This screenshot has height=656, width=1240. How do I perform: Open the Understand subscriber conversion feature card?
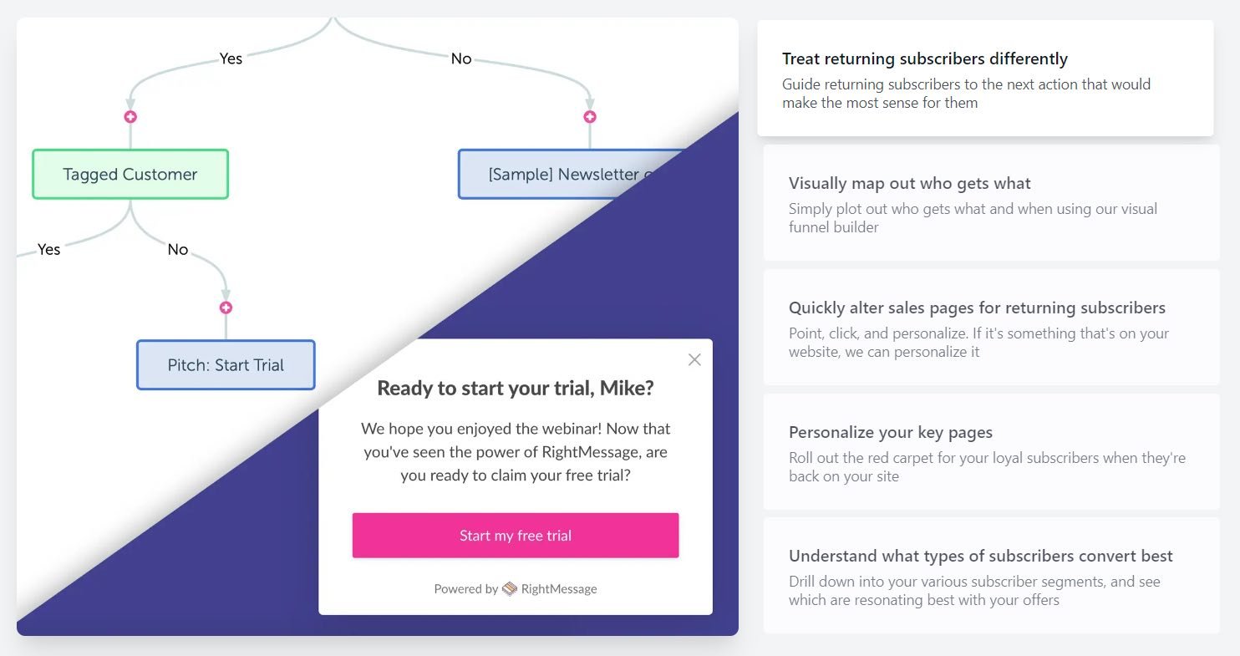tap(991, 573)
